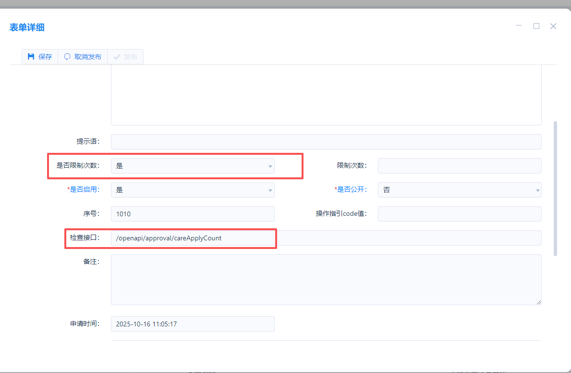Click inside the 备注 text area

click(326, 280)
